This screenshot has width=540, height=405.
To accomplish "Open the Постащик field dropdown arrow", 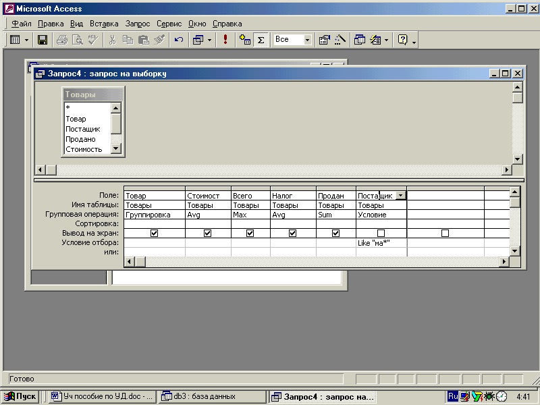I will [400, 196].
